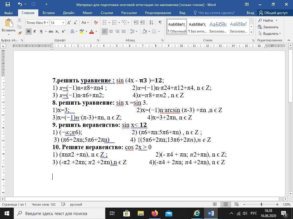Click the red font color swatch

click(92, 32)
